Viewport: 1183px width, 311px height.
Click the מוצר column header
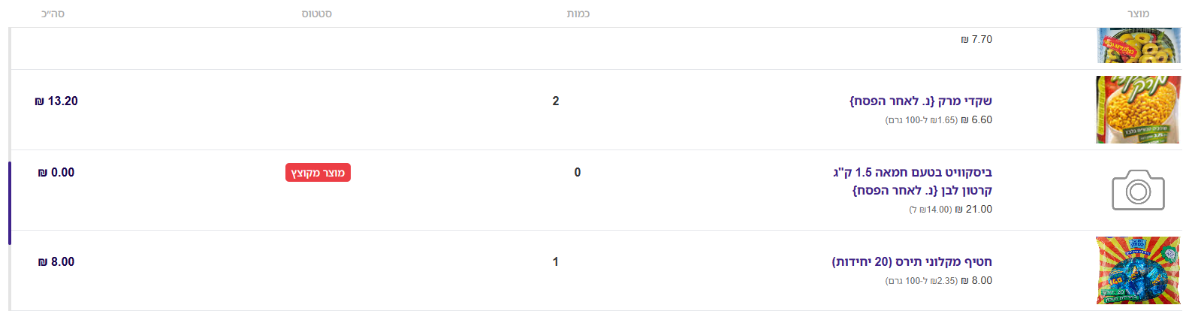1138,14
